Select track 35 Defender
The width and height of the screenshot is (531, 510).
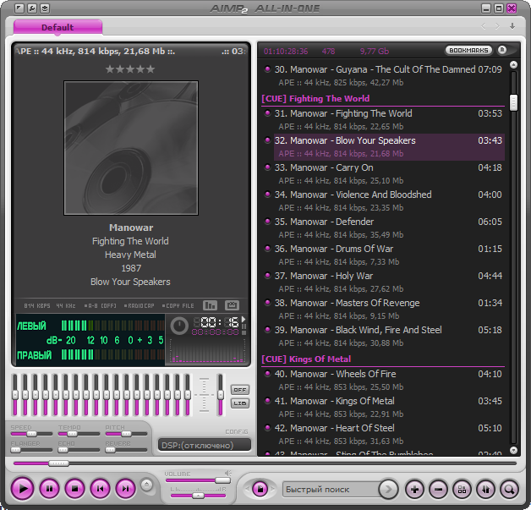[x=383, y=228]
